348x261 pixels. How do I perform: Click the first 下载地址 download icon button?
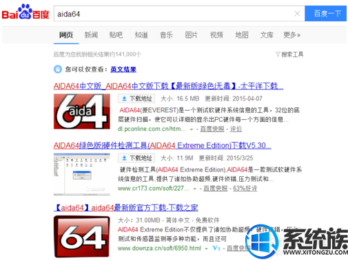[x=136, y=98]
